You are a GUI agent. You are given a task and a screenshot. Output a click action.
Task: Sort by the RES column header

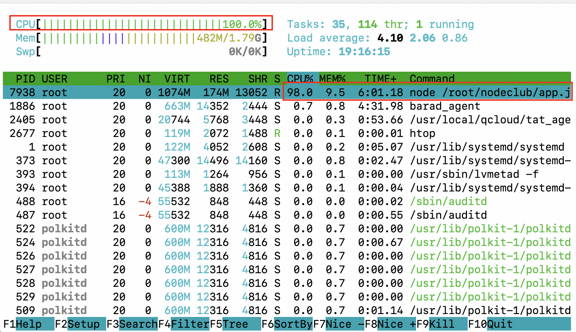pyautogui.click(x=219, y=79)
